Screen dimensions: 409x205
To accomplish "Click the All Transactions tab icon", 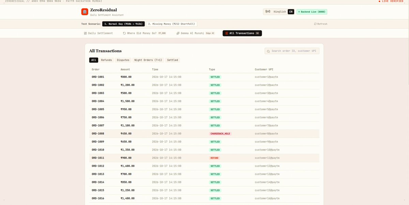I will 227,33.
